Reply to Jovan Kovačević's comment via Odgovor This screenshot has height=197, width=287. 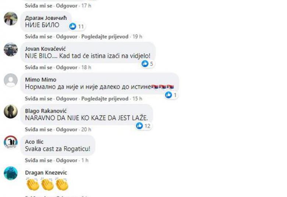(67, 67)
